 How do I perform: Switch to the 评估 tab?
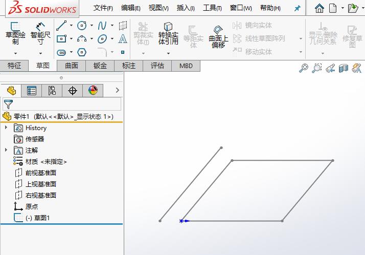pos(157,66)
